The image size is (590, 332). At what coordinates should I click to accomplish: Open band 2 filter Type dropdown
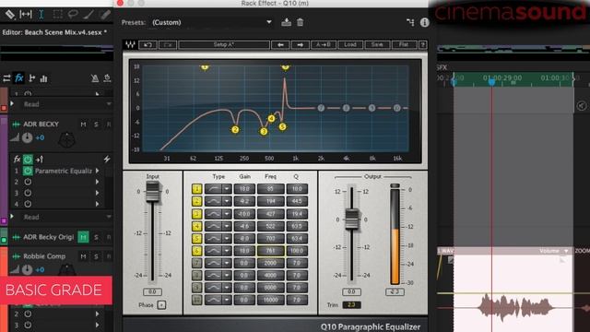(x=227, y=201)
